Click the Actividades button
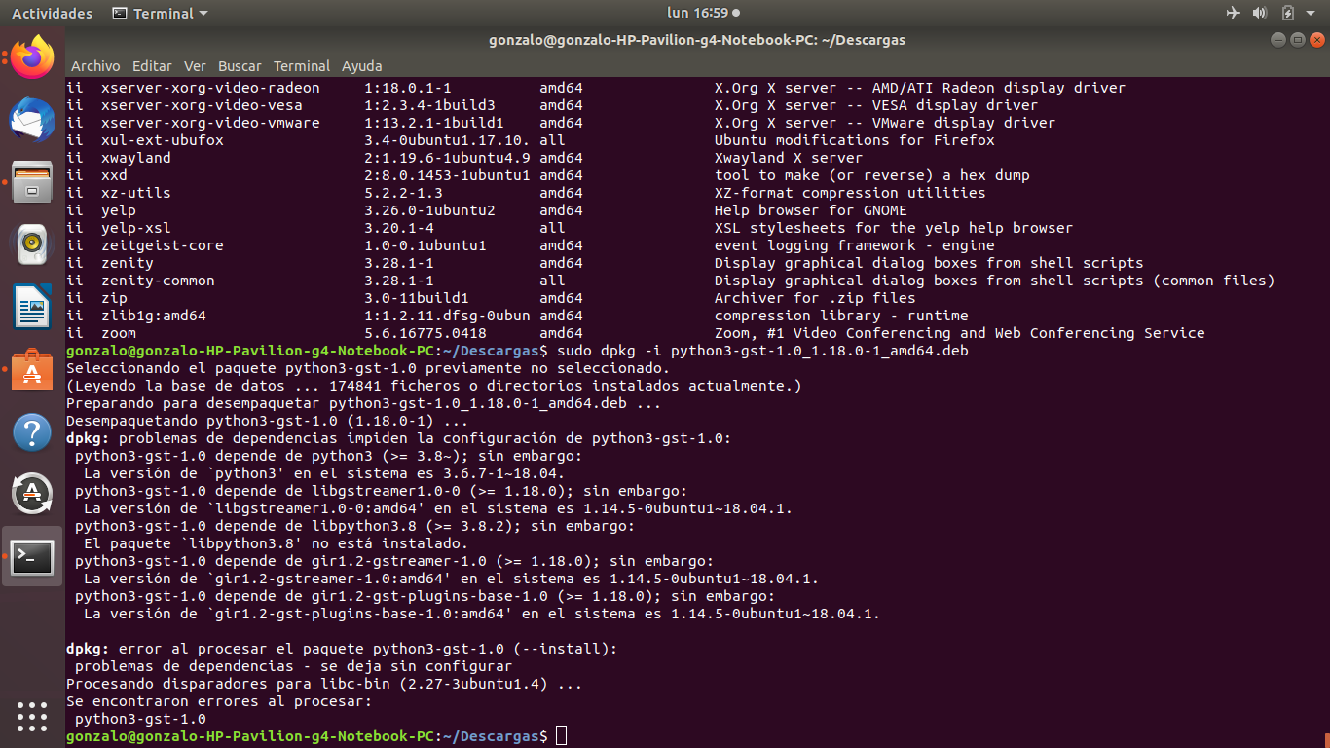This screenshot has width=1330, height=748. click(x=52, y=14)
